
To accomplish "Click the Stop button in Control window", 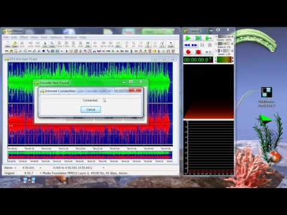I will pyautogui.click(x=210, y=45).
